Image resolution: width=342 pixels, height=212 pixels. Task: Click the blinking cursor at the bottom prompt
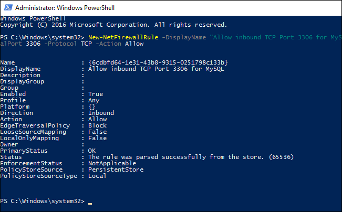coord(90,204)
